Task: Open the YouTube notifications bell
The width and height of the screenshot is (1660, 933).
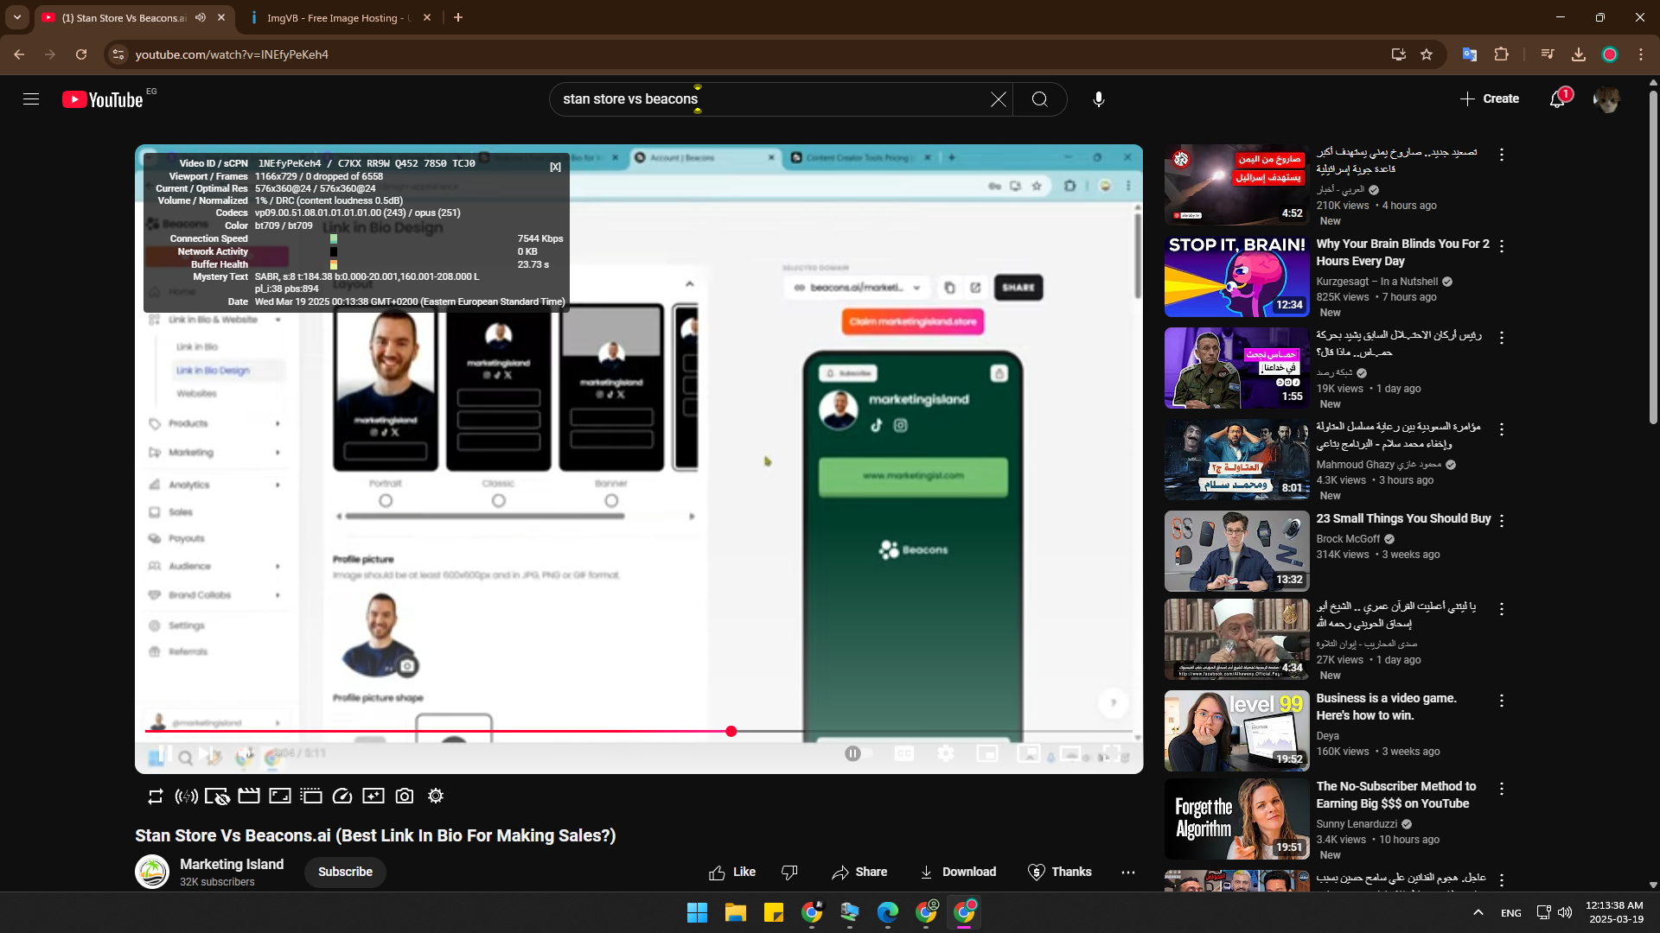Action: tap(1557, 99)
